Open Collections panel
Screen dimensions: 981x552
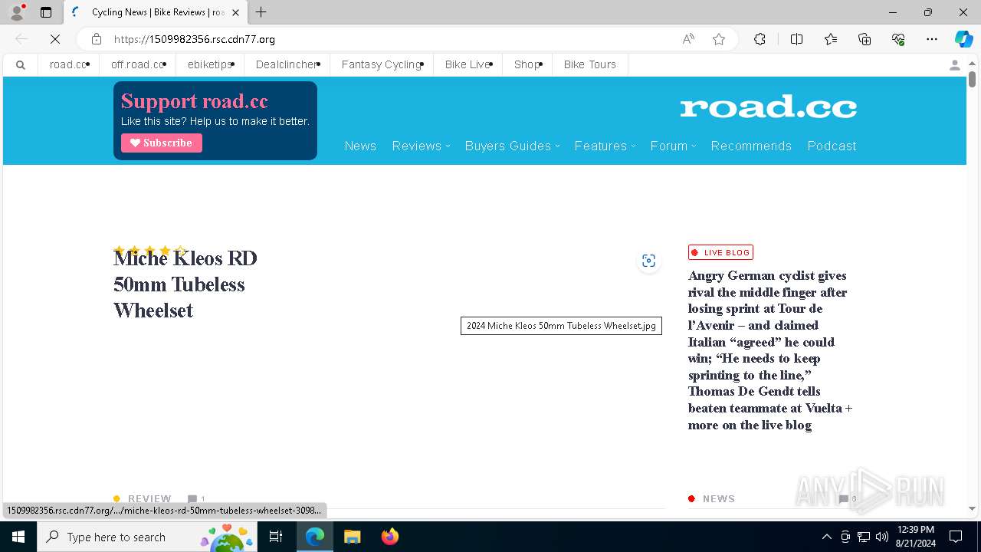865,39
